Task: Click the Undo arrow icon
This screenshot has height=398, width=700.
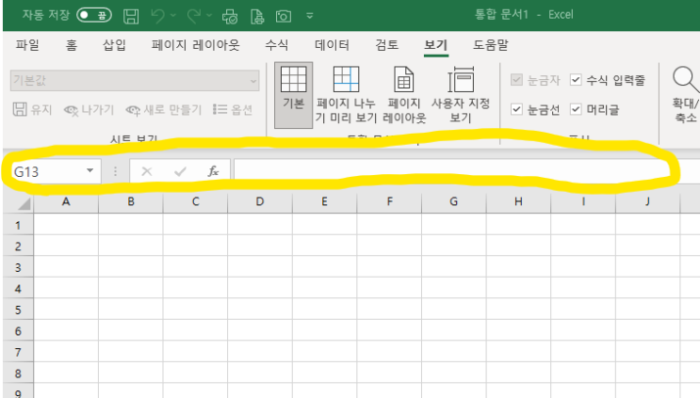Action: [x=157, y=16]
